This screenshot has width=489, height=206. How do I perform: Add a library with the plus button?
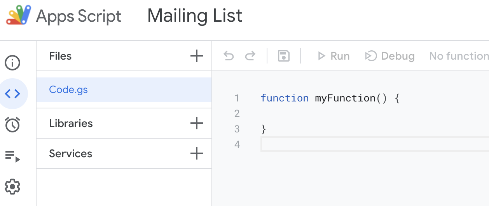tap(197, 124)
